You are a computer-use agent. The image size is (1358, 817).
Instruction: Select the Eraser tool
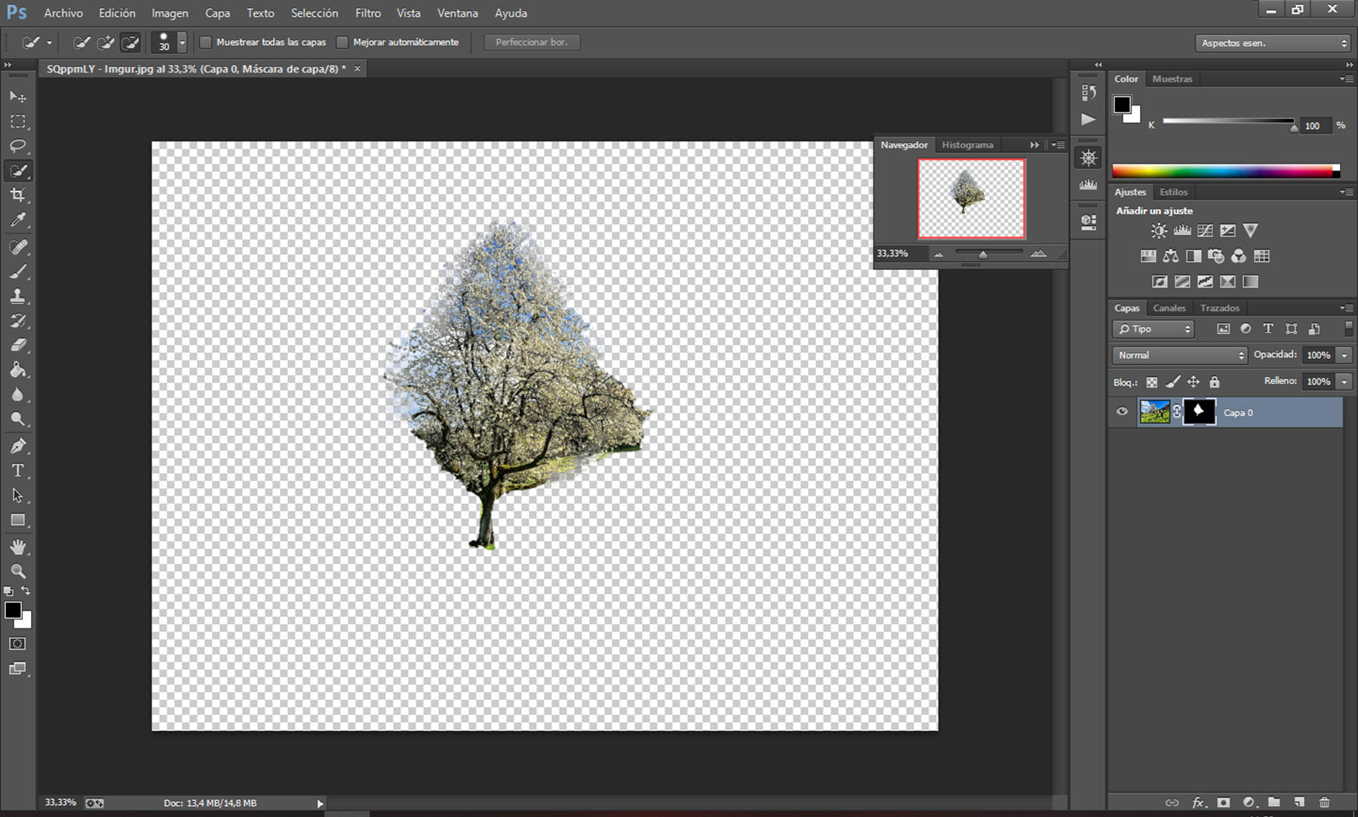[18, 346]
